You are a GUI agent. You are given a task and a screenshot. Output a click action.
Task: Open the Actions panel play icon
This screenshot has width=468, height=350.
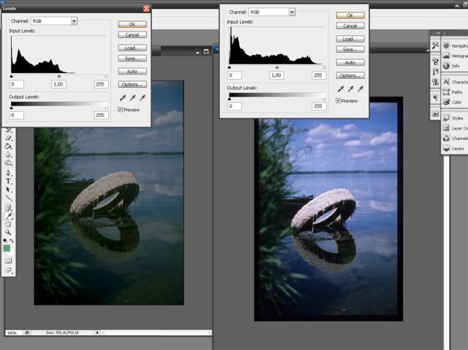436,114
